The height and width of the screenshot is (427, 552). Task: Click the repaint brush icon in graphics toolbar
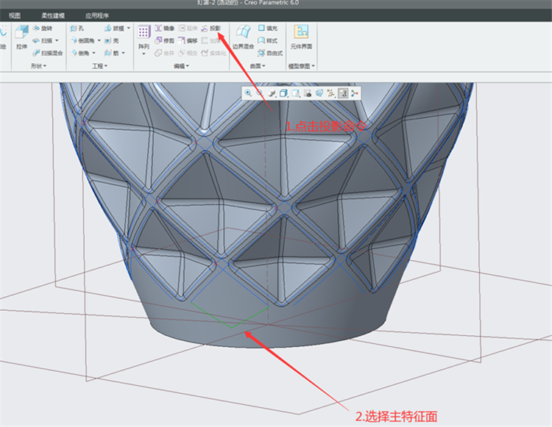(x=272, y=93)
